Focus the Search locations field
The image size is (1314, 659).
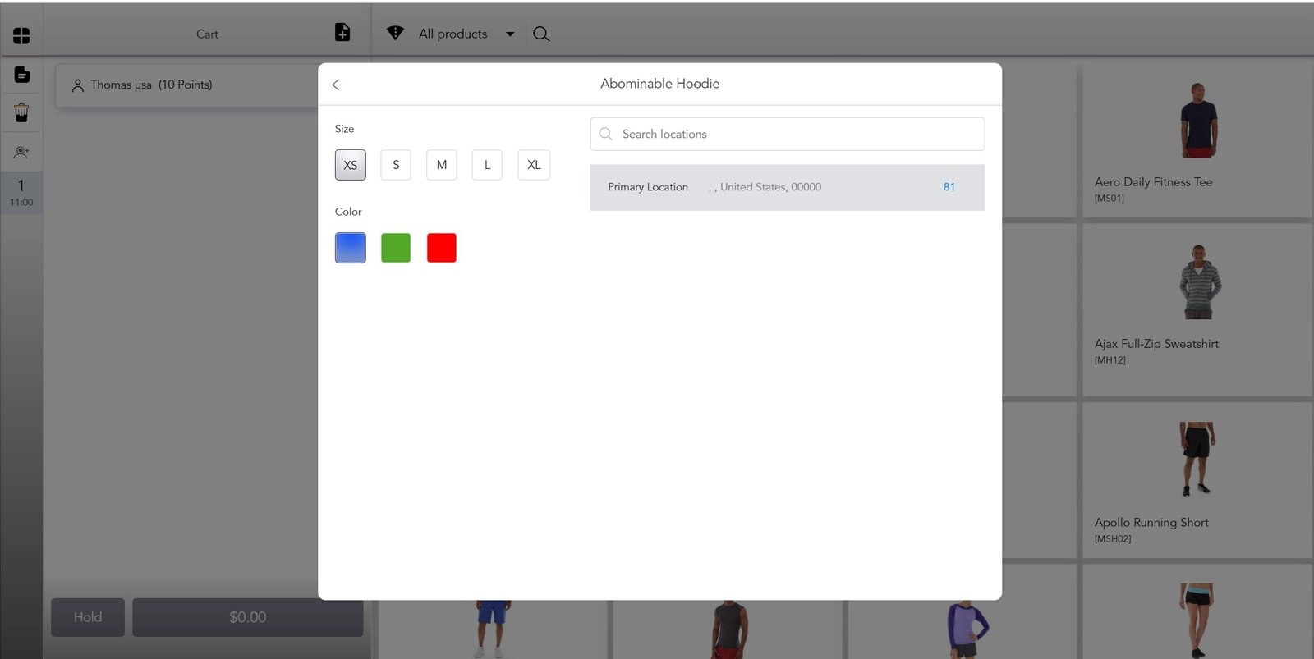(x=788, y=134)
